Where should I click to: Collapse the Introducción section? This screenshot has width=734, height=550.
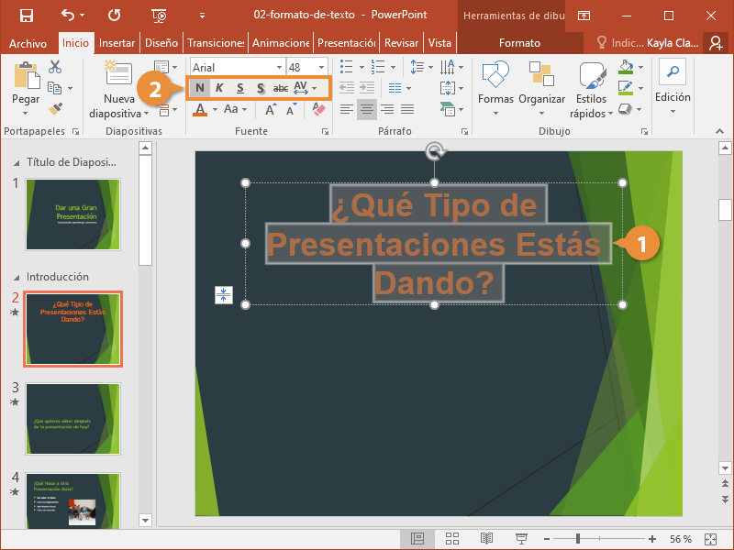coord(17,277)
